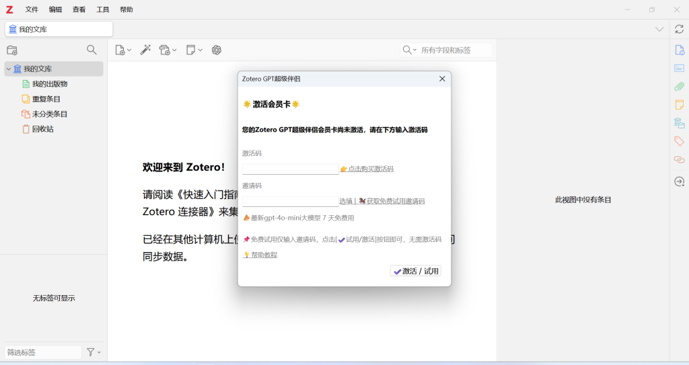Jump to notes section icon
Screen dimensions: 689x365
click(x=680, y=105)
